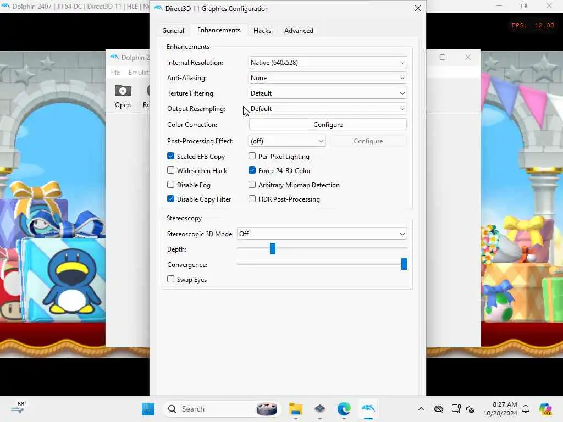Click the display connection tray icon
This screenshot has width=563, height=422.
click(x=456, y=409)
